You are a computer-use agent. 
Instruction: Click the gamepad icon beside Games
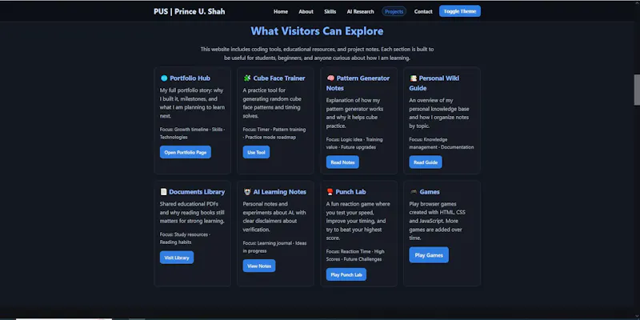[414, 192]
